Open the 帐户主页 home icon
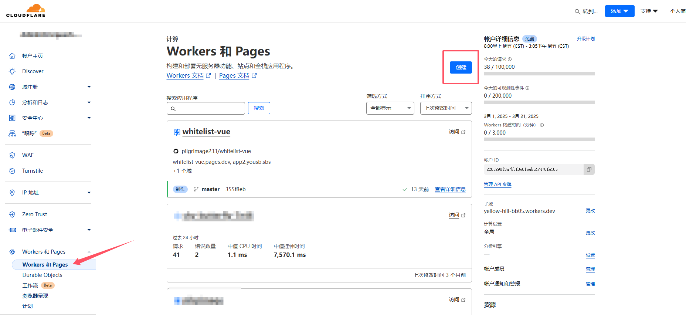686x315 pixels. tap(12, 56)
